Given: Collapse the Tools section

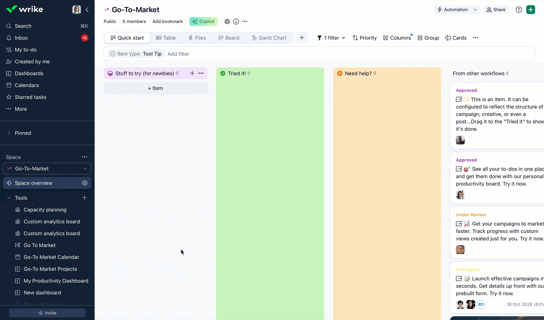Looking at the screenshot, I should click(x=8, y=198).
